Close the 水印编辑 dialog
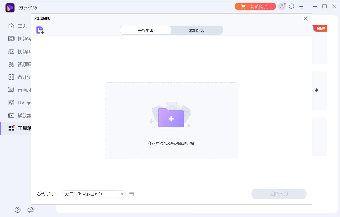Viewport: 340px width, 217px height. point(305,18)
